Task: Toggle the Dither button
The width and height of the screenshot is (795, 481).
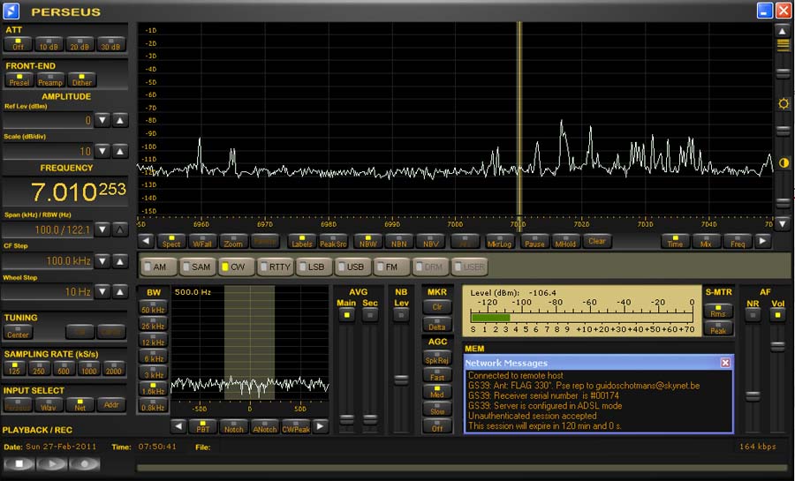Action: 81,80
